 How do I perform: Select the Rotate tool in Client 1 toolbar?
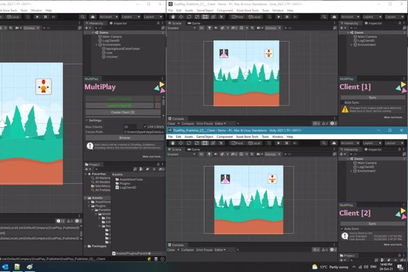point(189,17)
